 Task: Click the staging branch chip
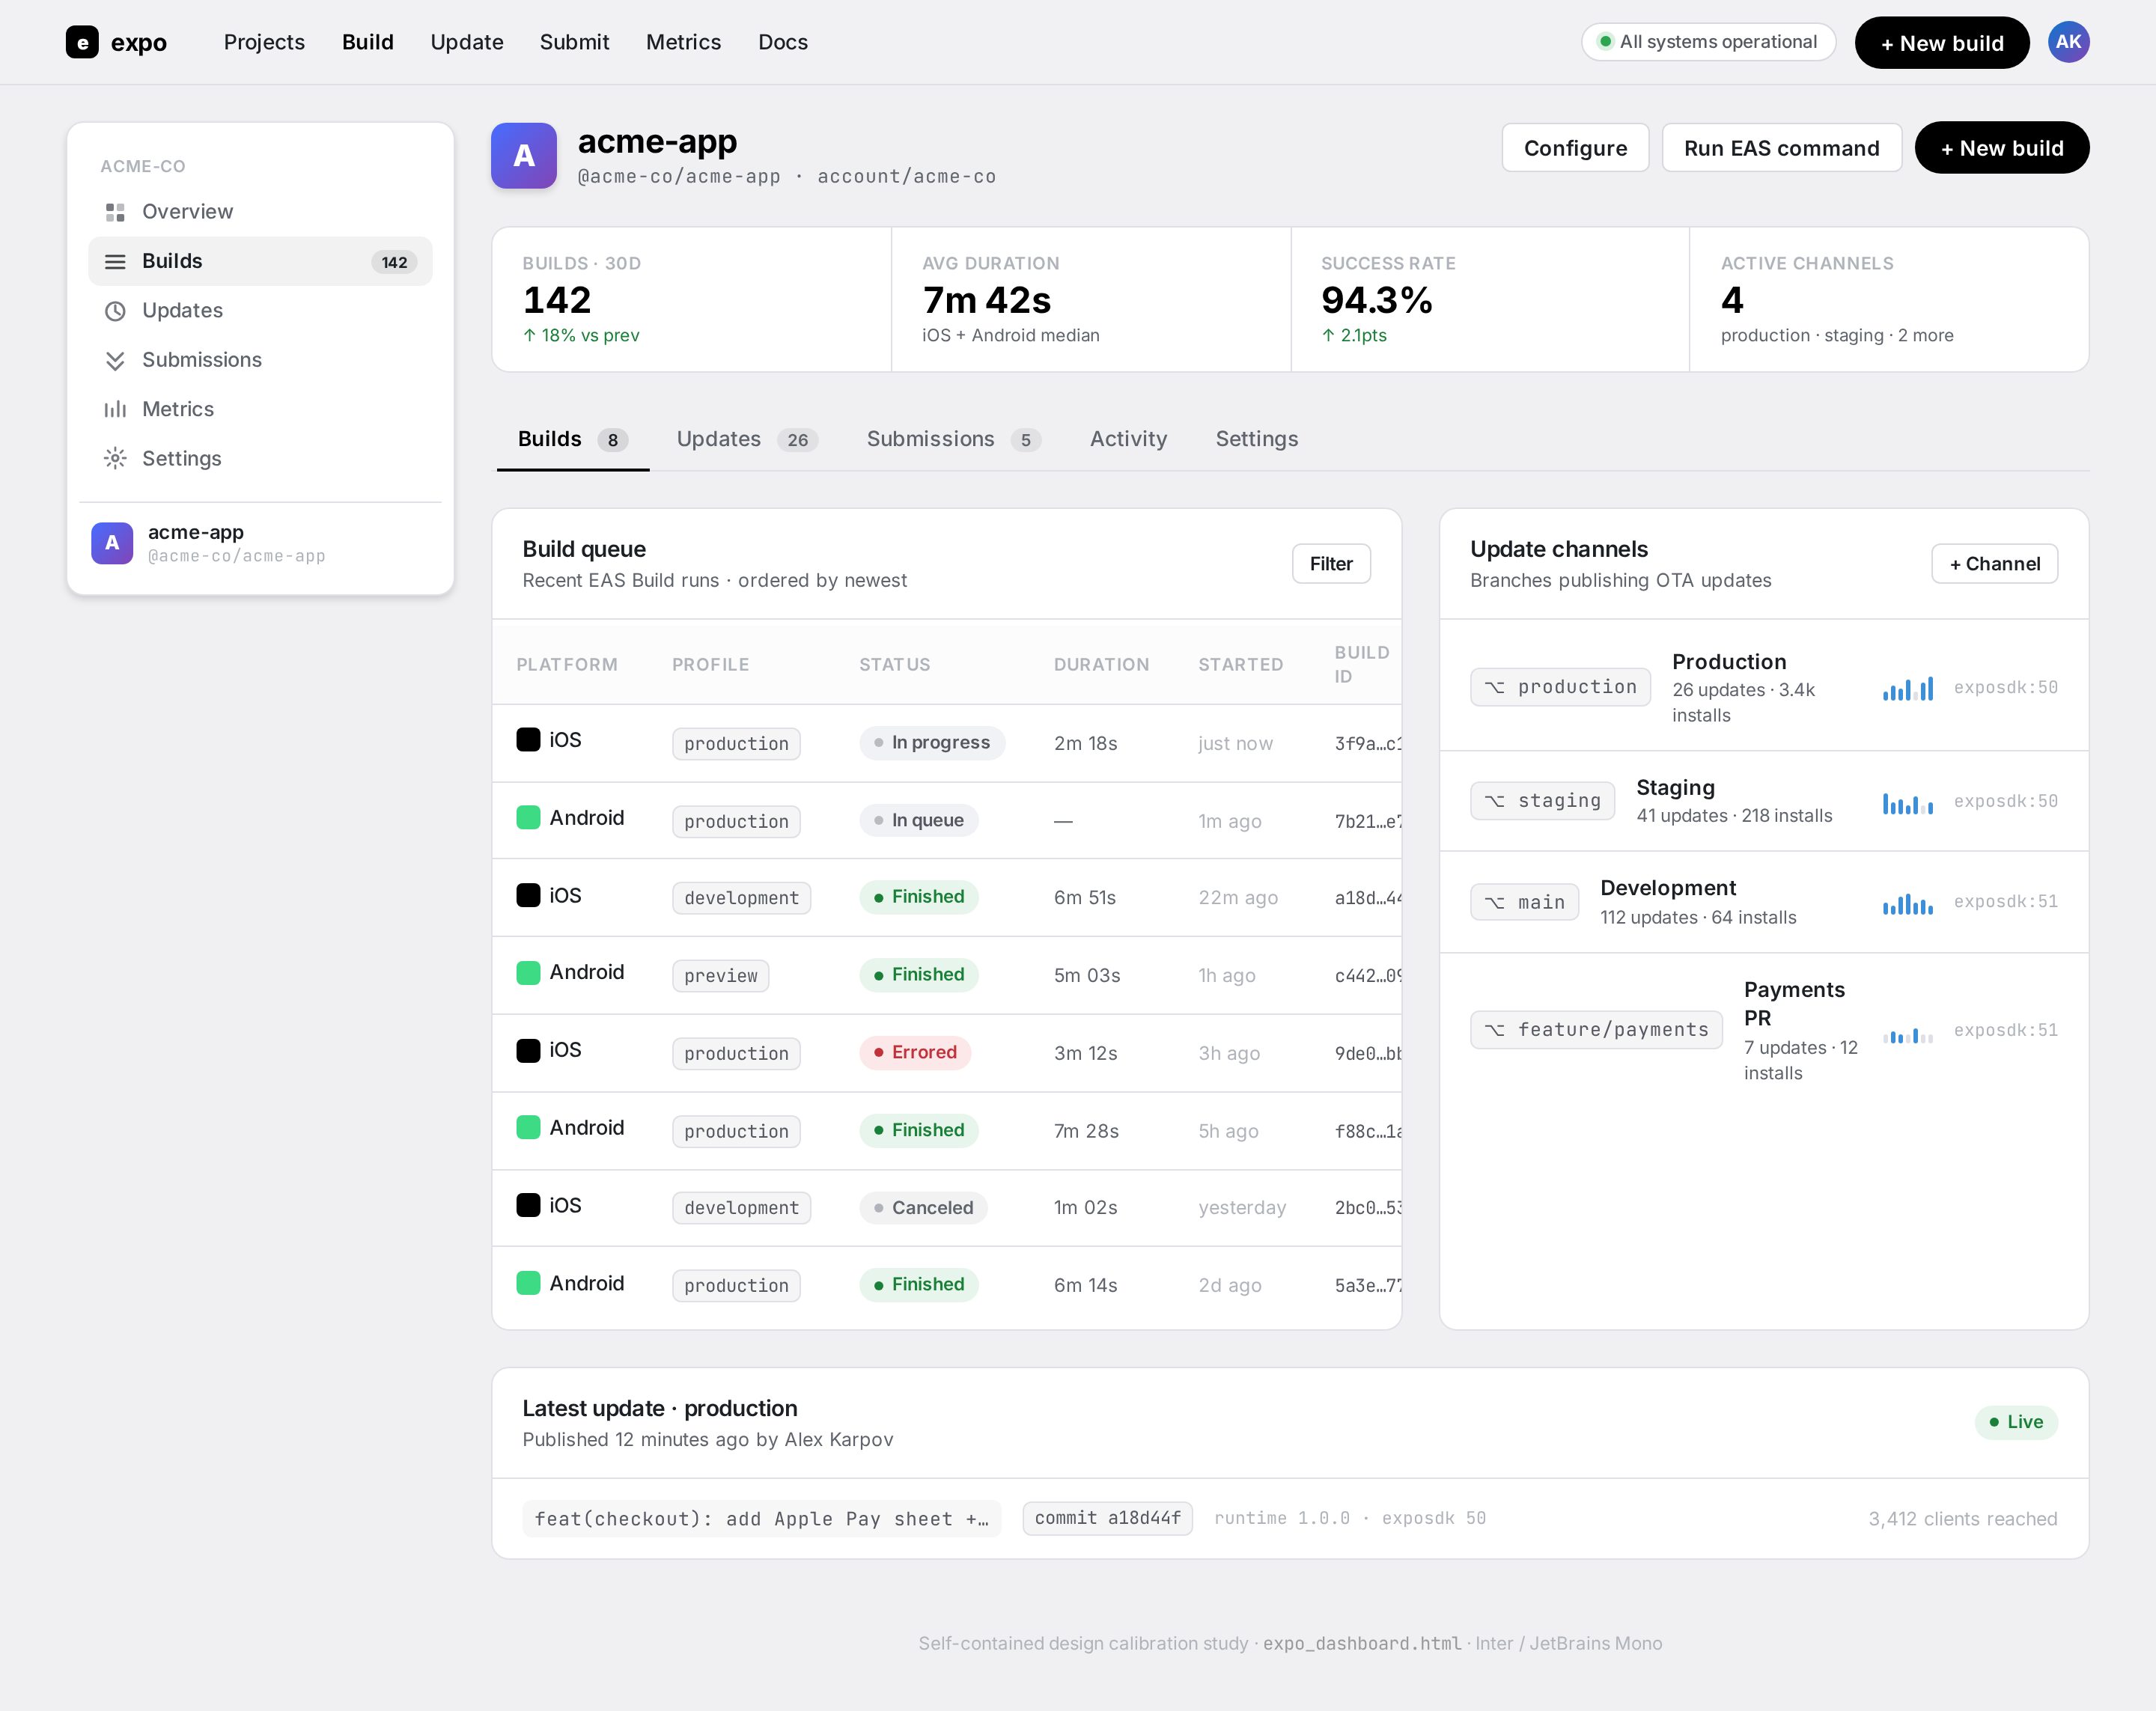pos(1542,801)
